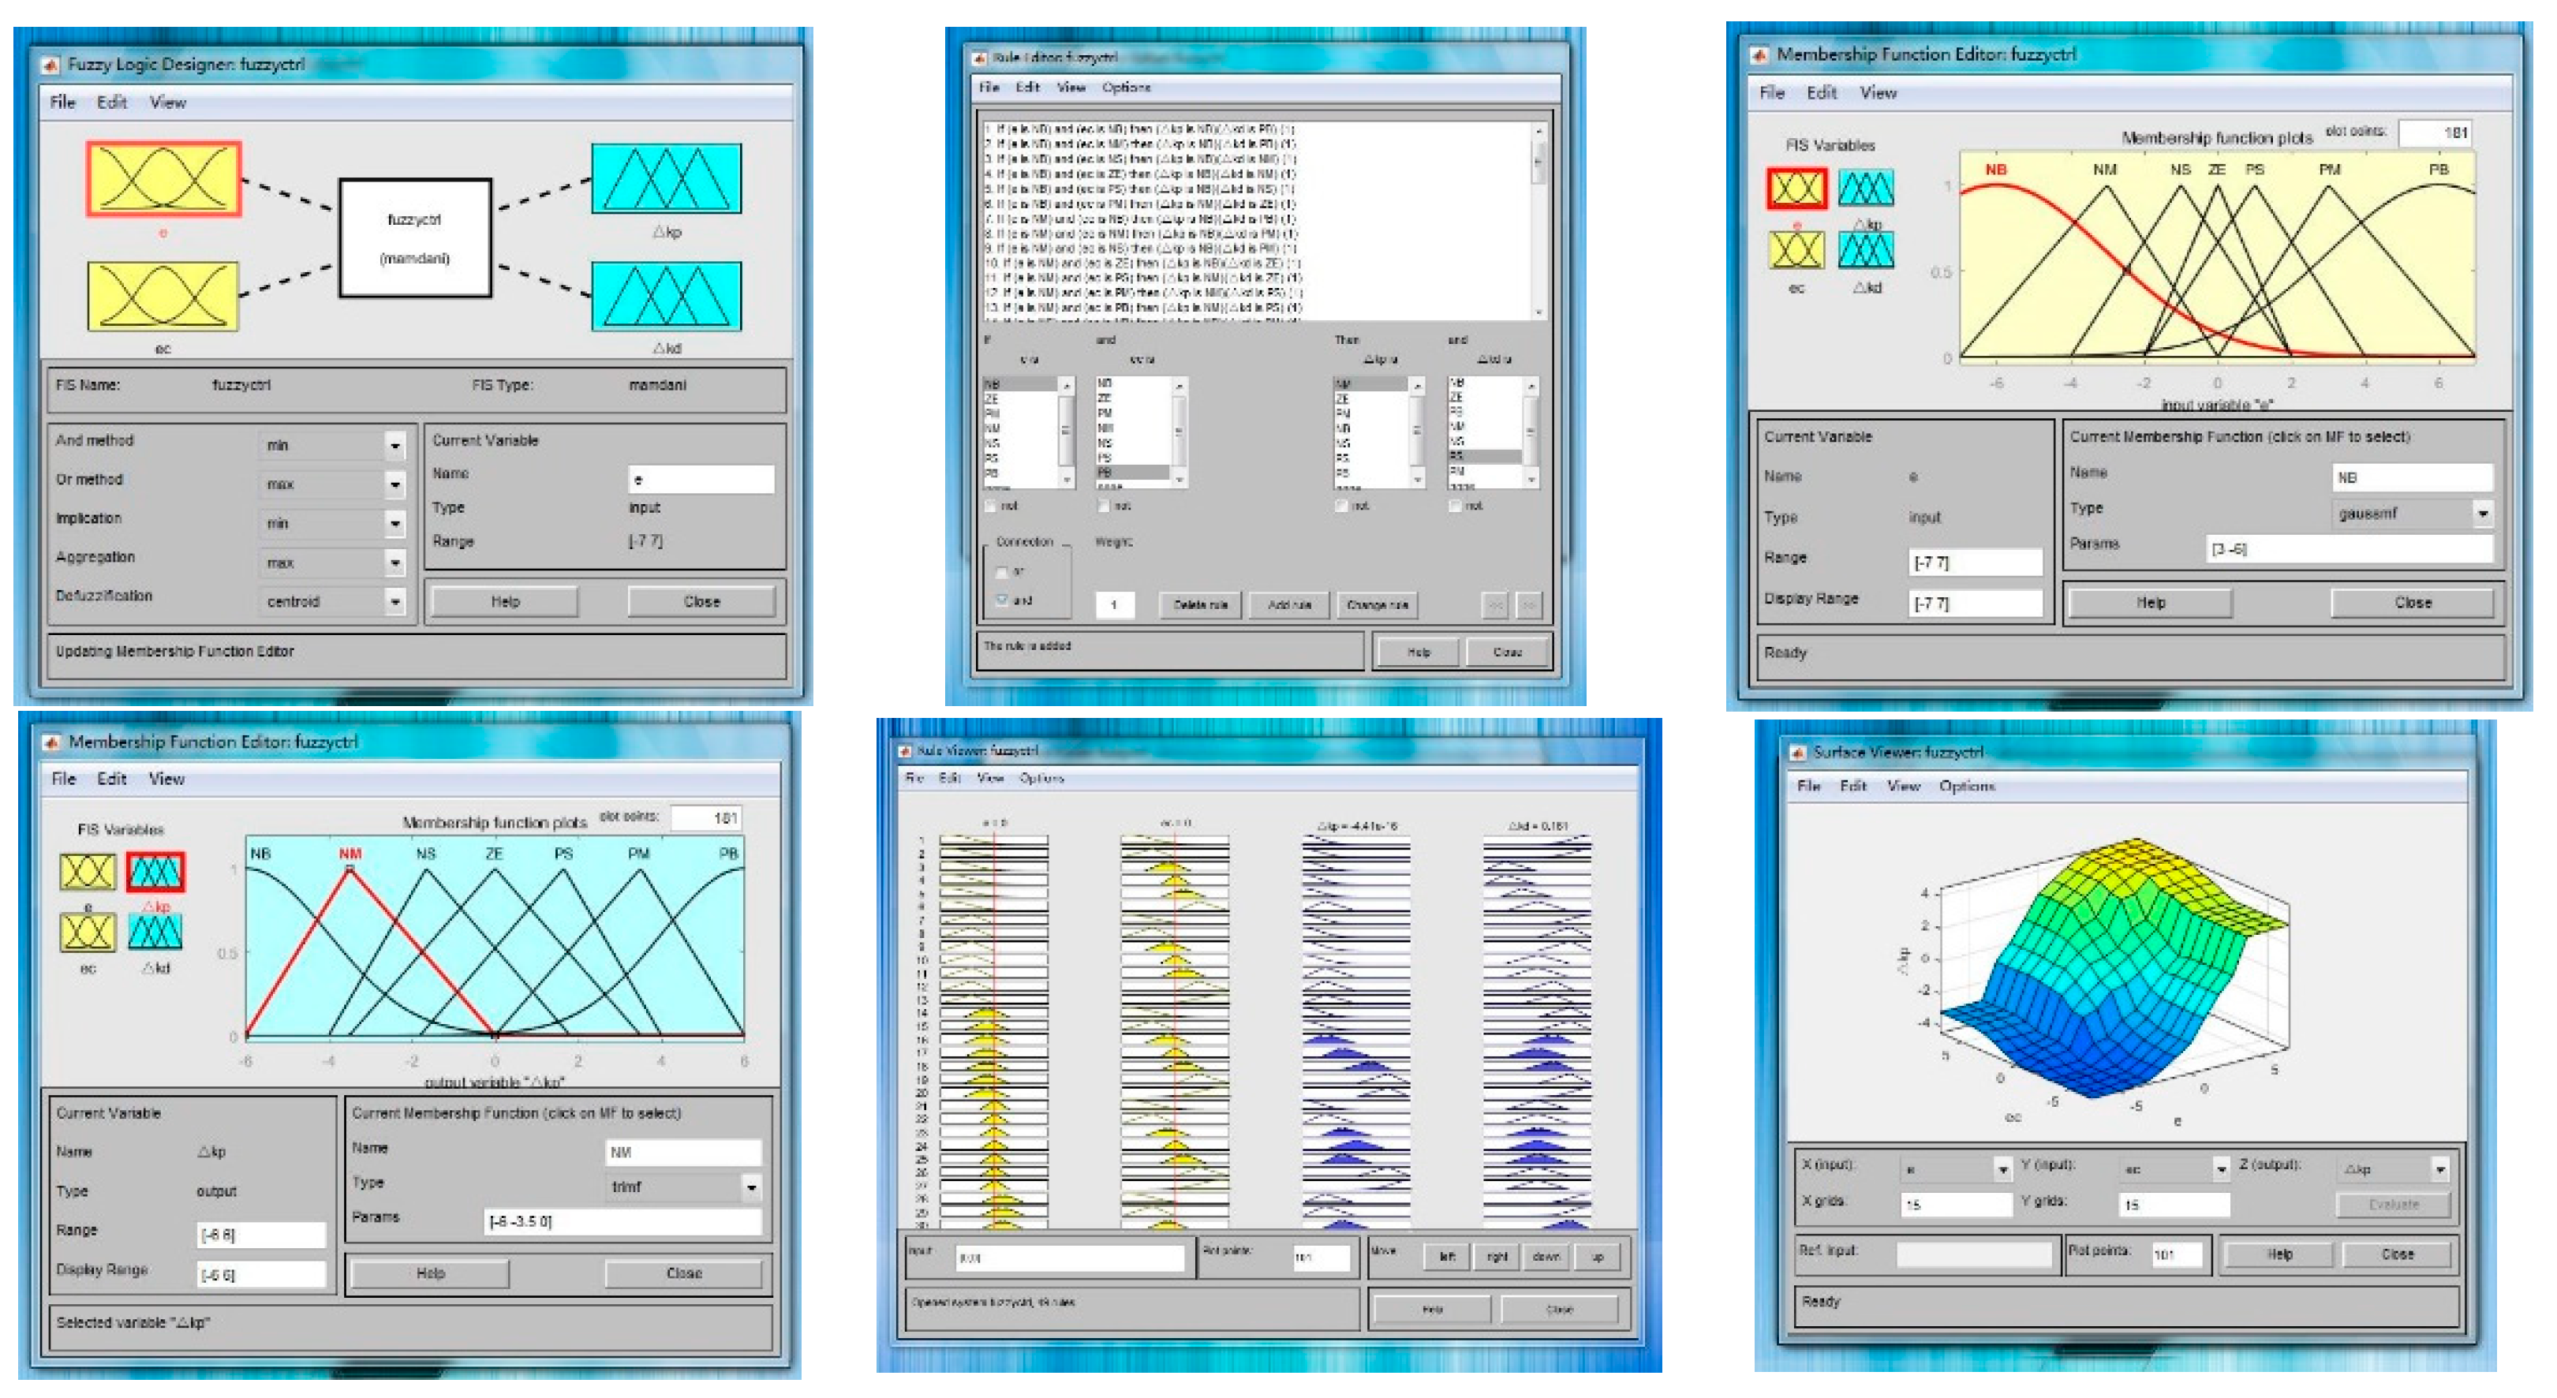The height and width of the screenshot is (1398, 2557).
Task: Select the ec input variable block in Fuzzy Logic Designer
Action: click(x=163, y=296)
